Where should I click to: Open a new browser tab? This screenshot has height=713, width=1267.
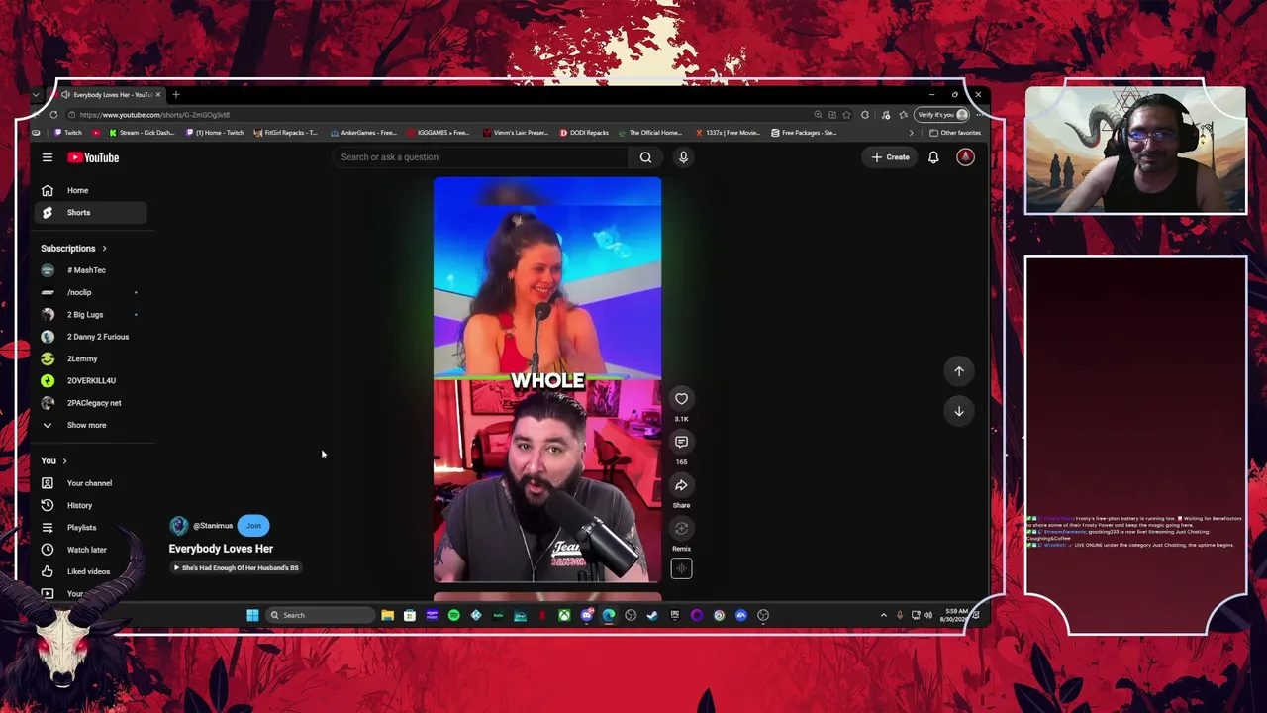(x=176, y=95)
